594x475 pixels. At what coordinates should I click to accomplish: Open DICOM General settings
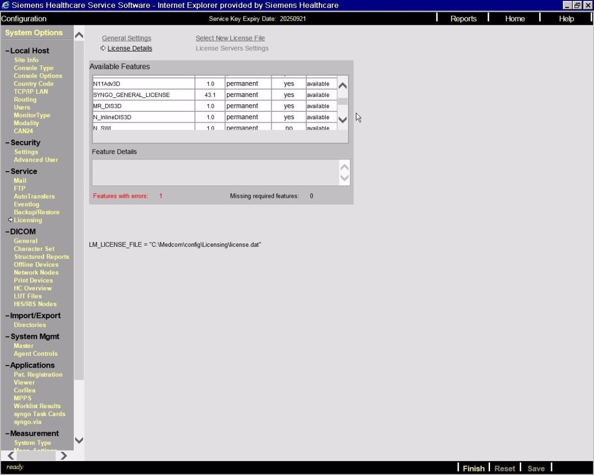[x=25, y=241]
